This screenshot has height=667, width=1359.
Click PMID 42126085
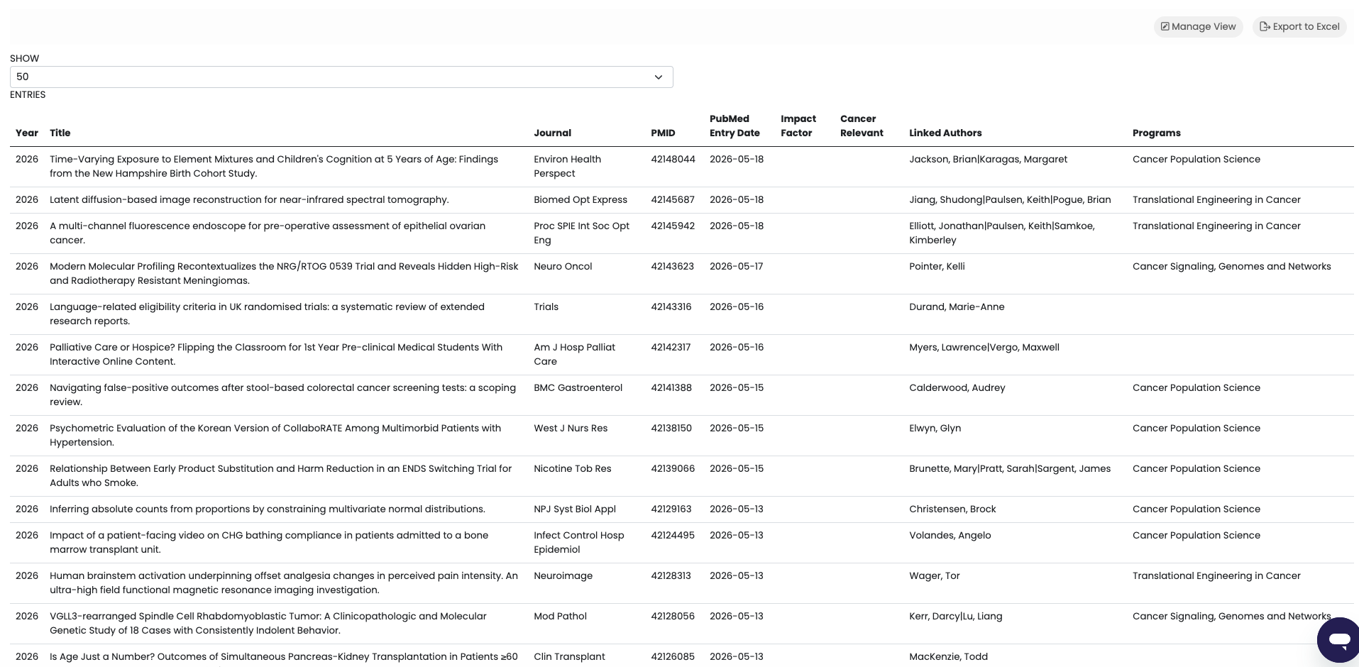(673, 656)
